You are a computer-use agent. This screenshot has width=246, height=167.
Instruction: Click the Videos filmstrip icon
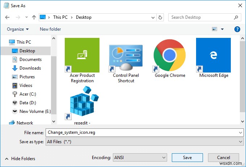[15, 85]
